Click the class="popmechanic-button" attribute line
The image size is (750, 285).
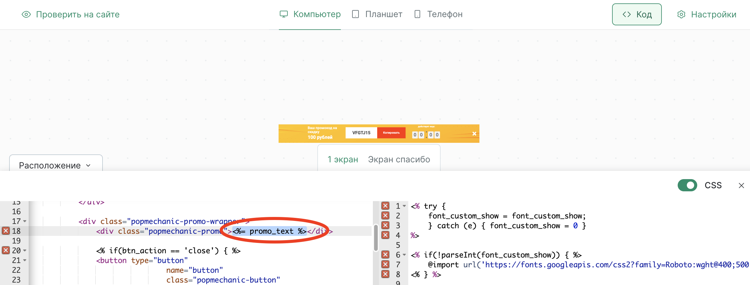(223, 280)
